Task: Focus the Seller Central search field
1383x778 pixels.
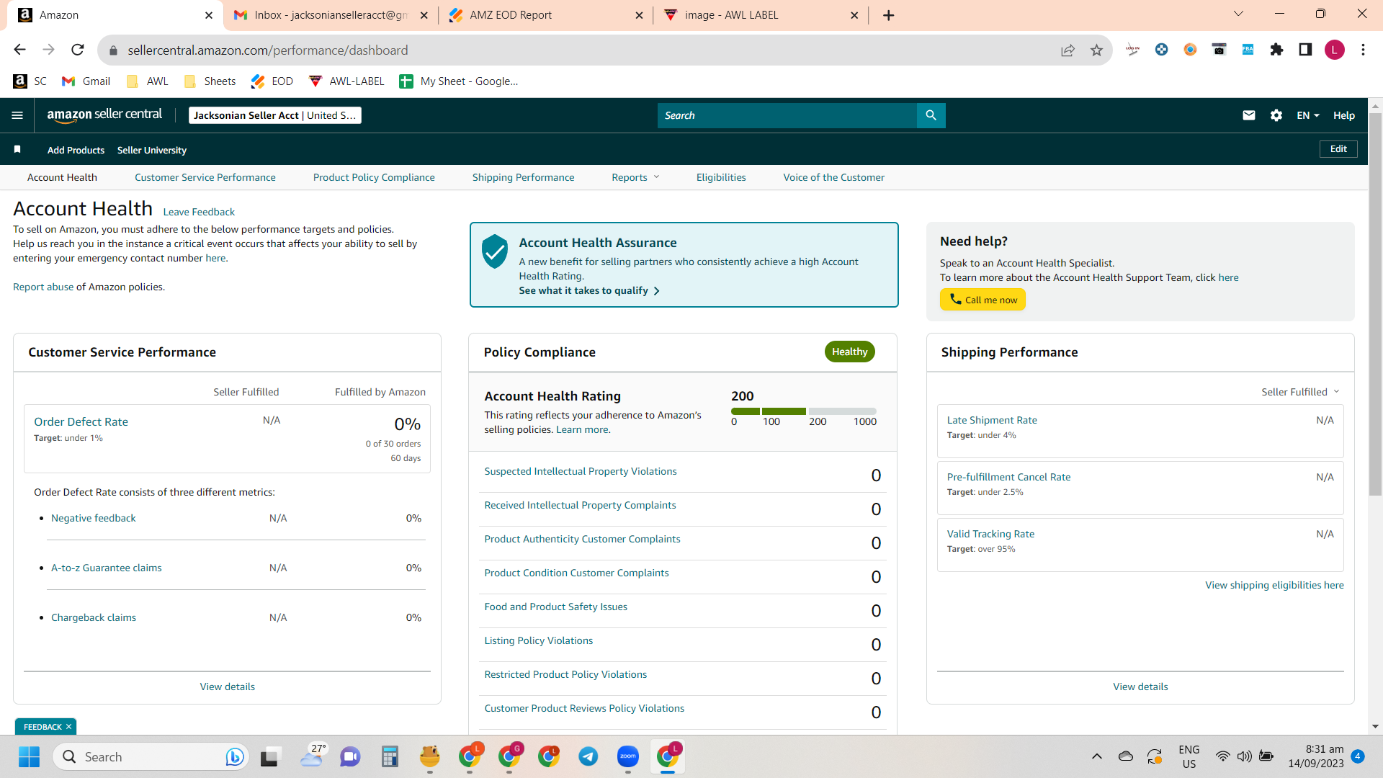Action: [x=787, y=115]
